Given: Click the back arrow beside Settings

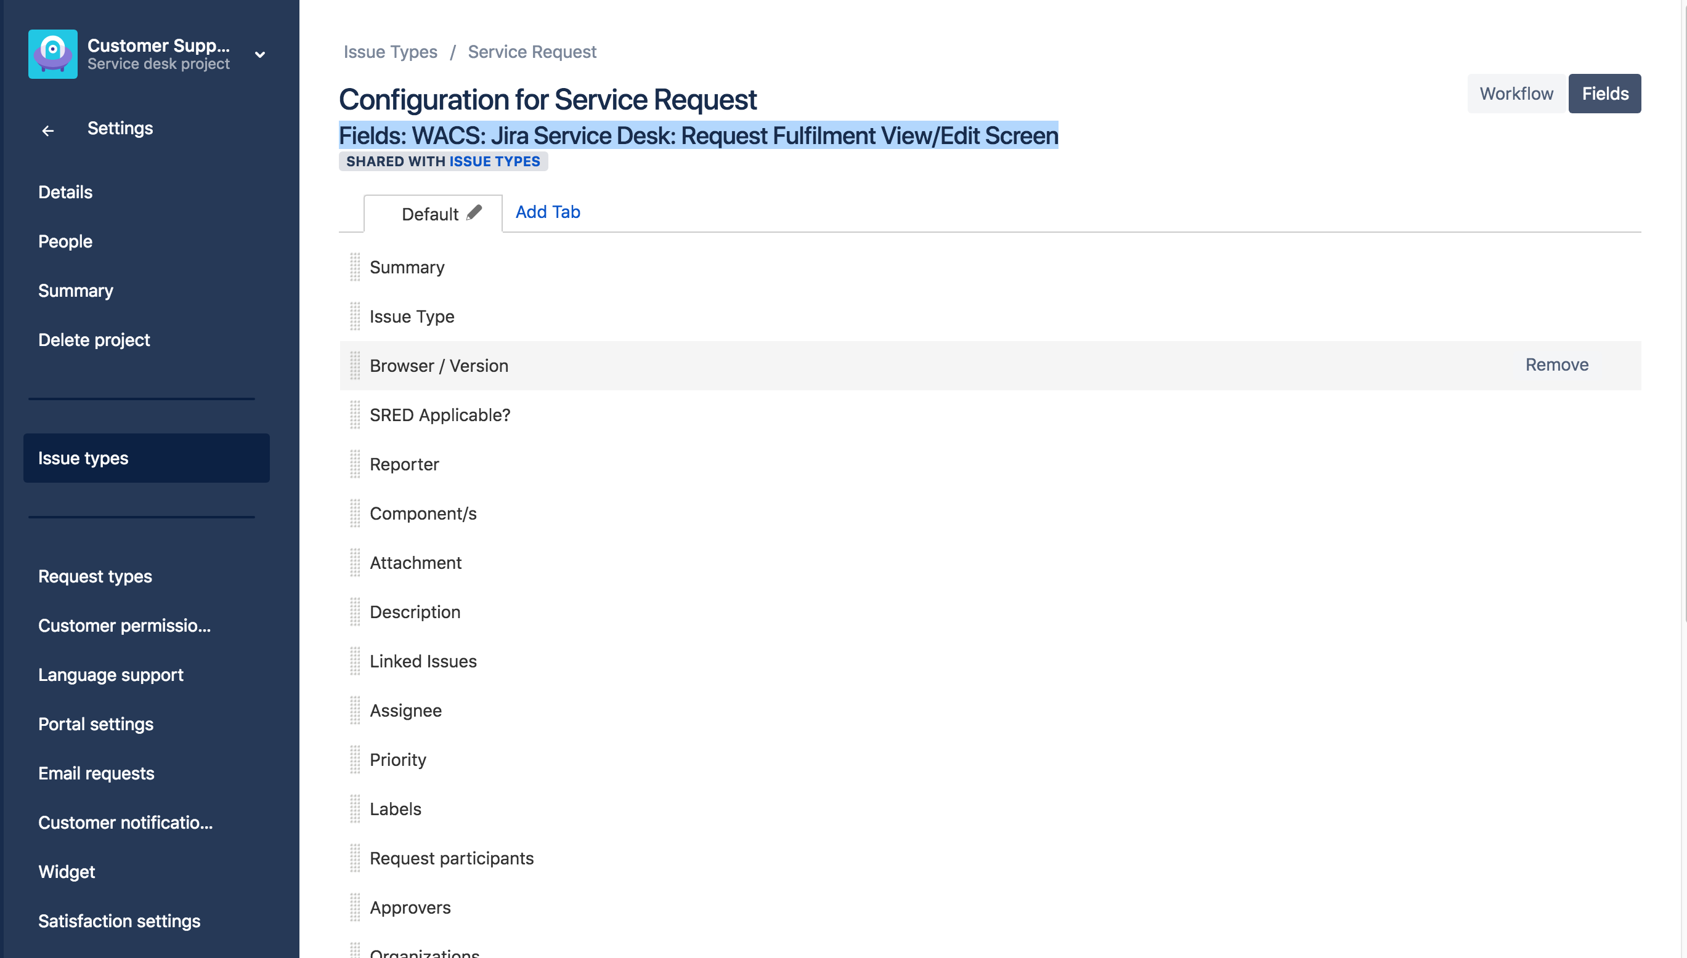Looking at the screenshot, I should 47,131.
